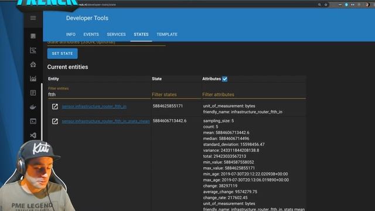Click the 'min_value: 5884587558052' attribute
Screen dimensions: 375x211
229,162
